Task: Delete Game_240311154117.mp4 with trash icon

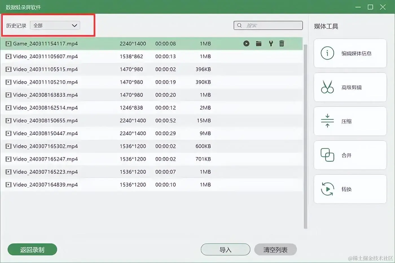Action: tap(282, 44)
